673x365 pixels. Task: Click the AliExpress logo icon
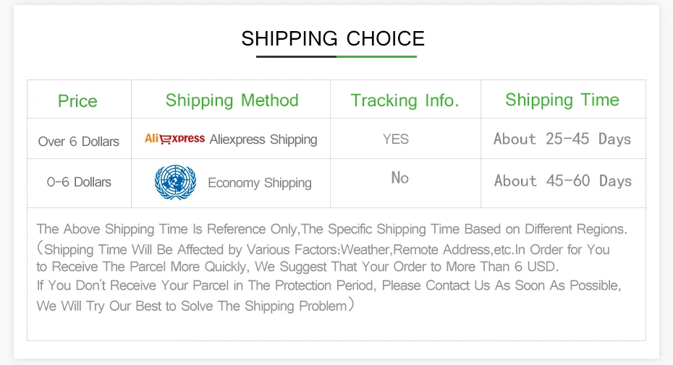click(x=174, y=138)
